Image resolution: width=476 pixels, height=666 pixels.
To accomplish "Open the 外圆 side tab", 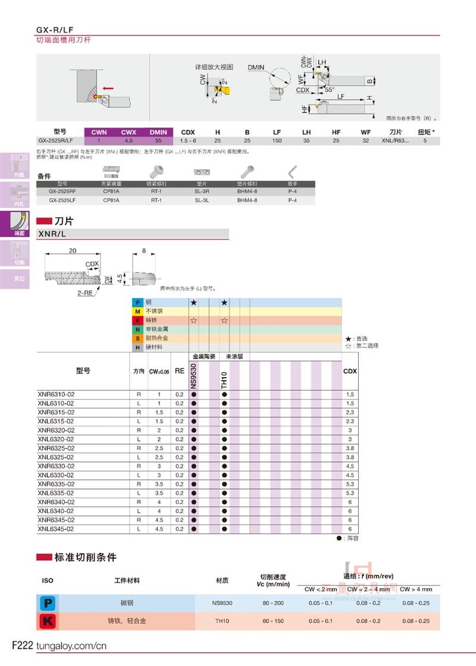I will 14,166.
